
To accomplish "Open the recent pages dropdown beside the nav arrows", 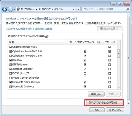I will [15, 9].
